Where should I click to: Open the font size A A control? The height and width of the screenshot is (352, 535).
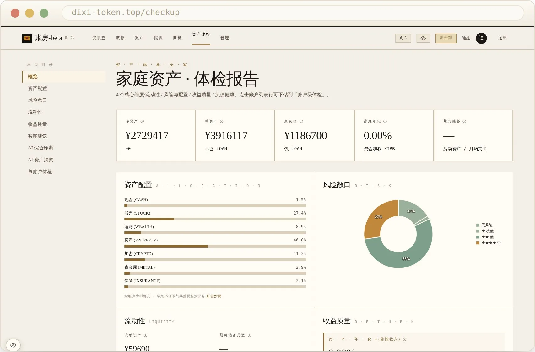tap(403, 38)
